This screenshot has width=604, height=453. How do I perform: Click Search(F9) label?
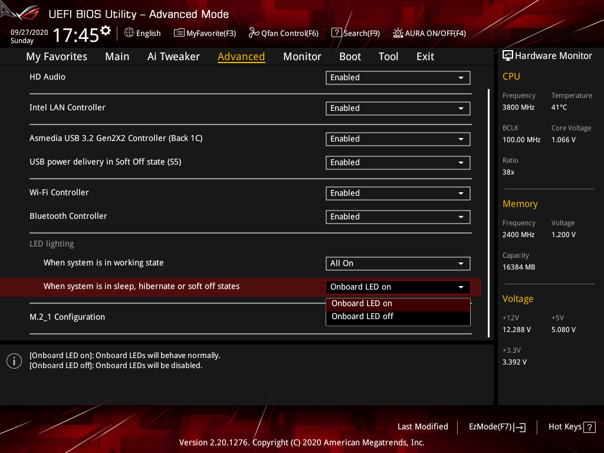click(x=362, y=34)
